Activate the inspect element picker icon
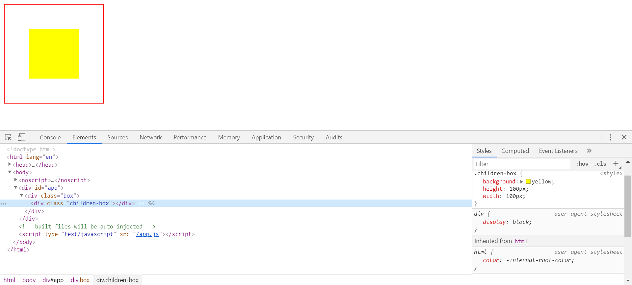Image resolution: width=632 pixels, height=285 pixels. click(x=8, y=137)
